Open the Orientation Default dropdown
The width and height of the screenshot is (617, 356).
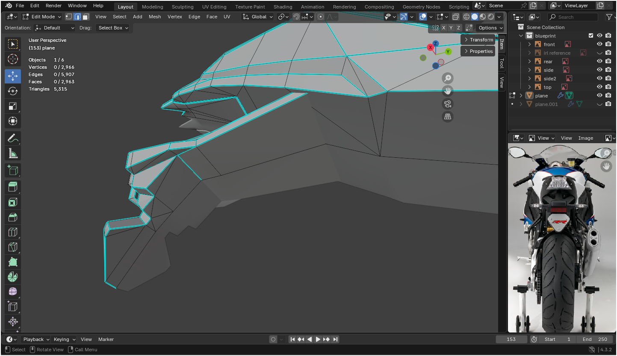point(54,28)
